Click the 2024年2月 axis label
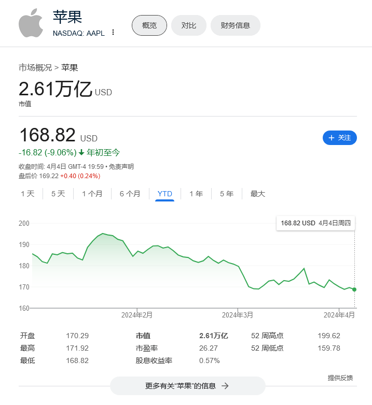Screen dimensions: 372x405 click(137, 315)
